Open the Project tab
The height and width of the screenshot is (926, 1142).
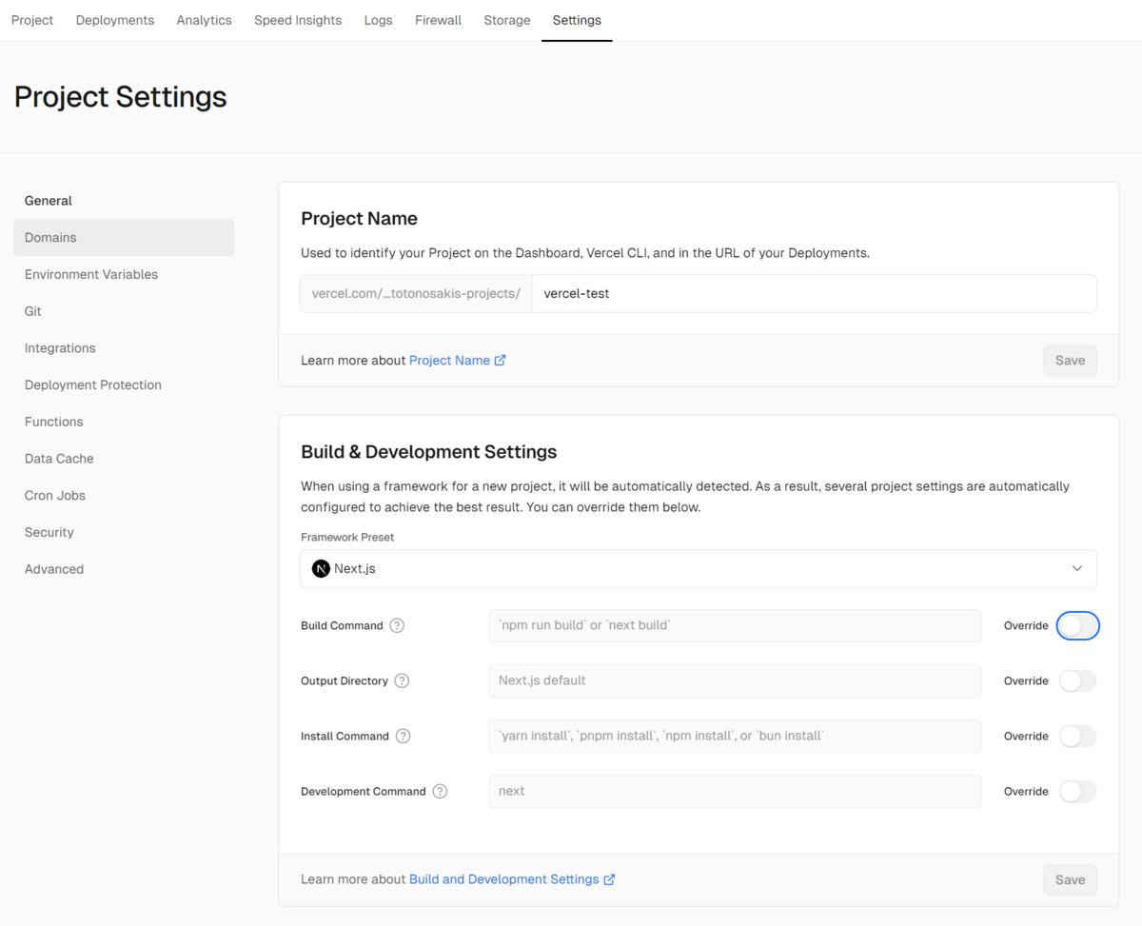(x=32, y=20)
